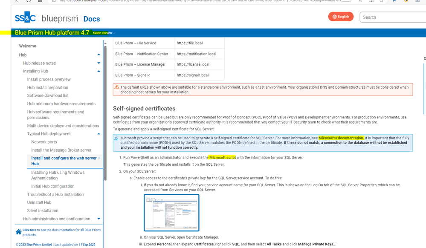Screen dimensions: 426x248
Task: Click the Hub top-level sidebar item
Action: 23,55
